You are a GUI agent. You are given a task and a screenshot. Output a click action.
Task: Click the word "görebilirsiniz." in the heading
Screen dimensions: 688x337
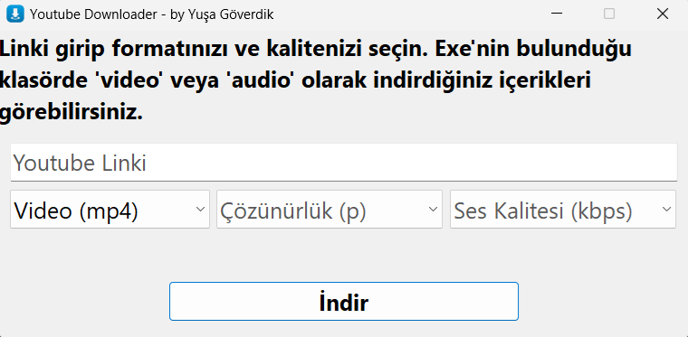72,113
